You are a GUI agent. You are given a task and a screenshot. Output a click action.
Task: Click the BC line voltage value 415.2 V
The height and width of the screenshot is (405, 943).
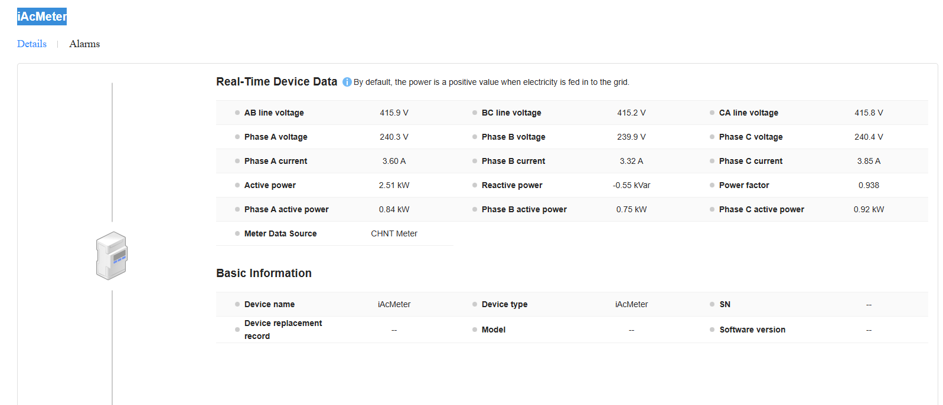tap(631, 113)
